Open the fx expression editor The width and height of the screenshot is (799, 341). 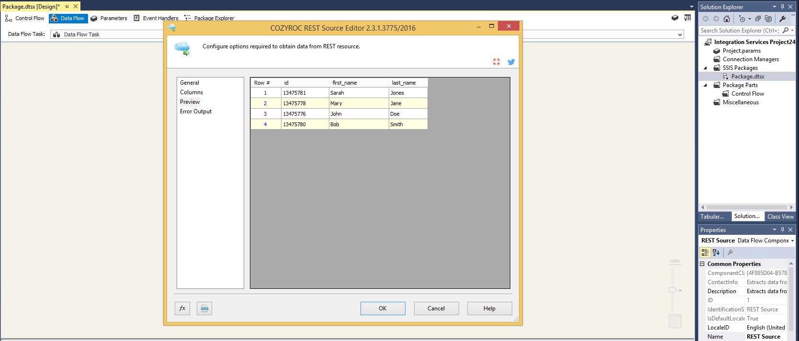182,308
